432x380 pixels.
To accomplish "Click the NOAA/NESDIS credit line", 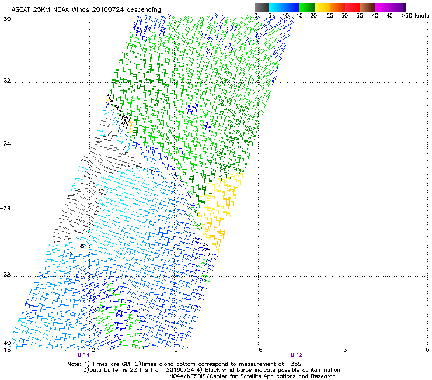I will [252, 376].
